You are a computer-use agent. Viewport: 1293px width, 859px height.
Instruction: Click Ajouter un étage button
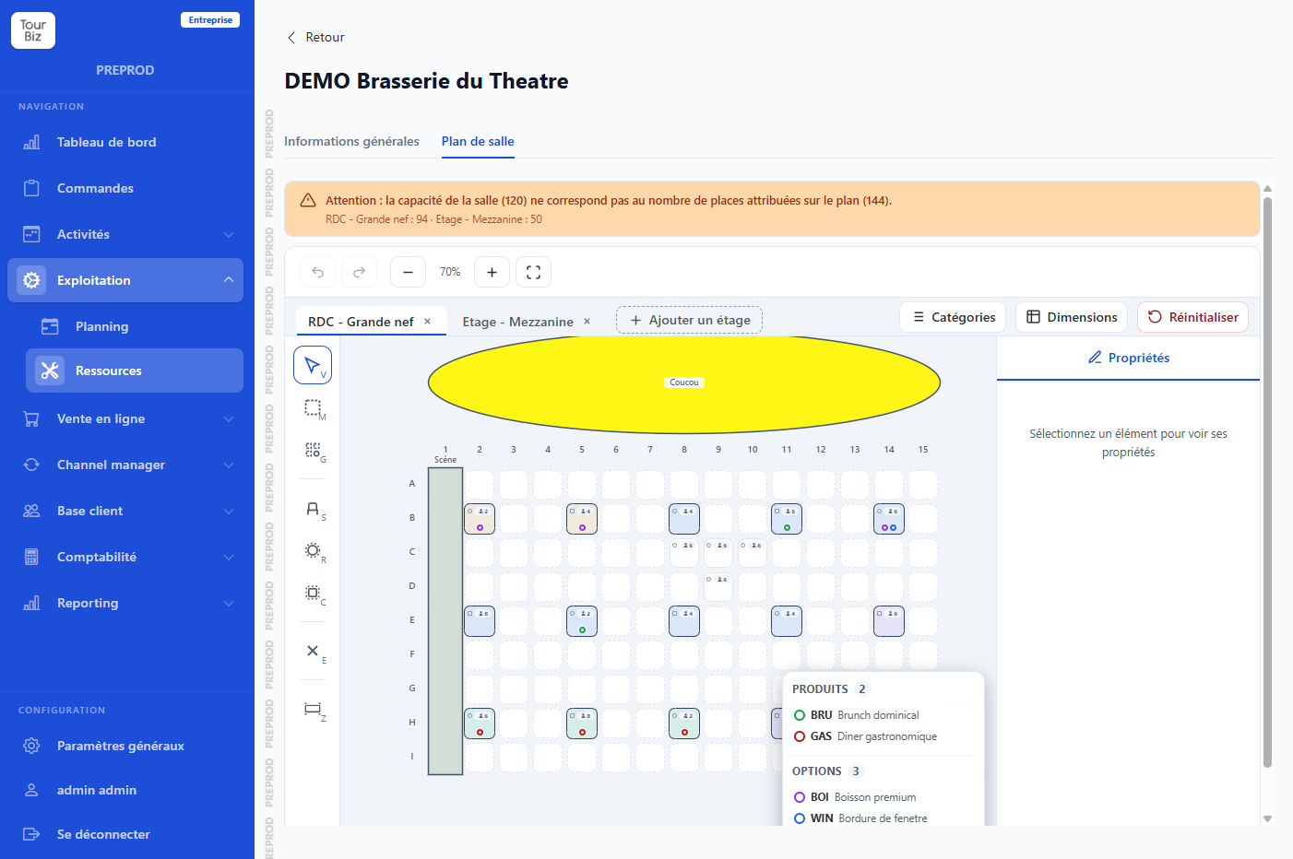(x=689, y=320)
